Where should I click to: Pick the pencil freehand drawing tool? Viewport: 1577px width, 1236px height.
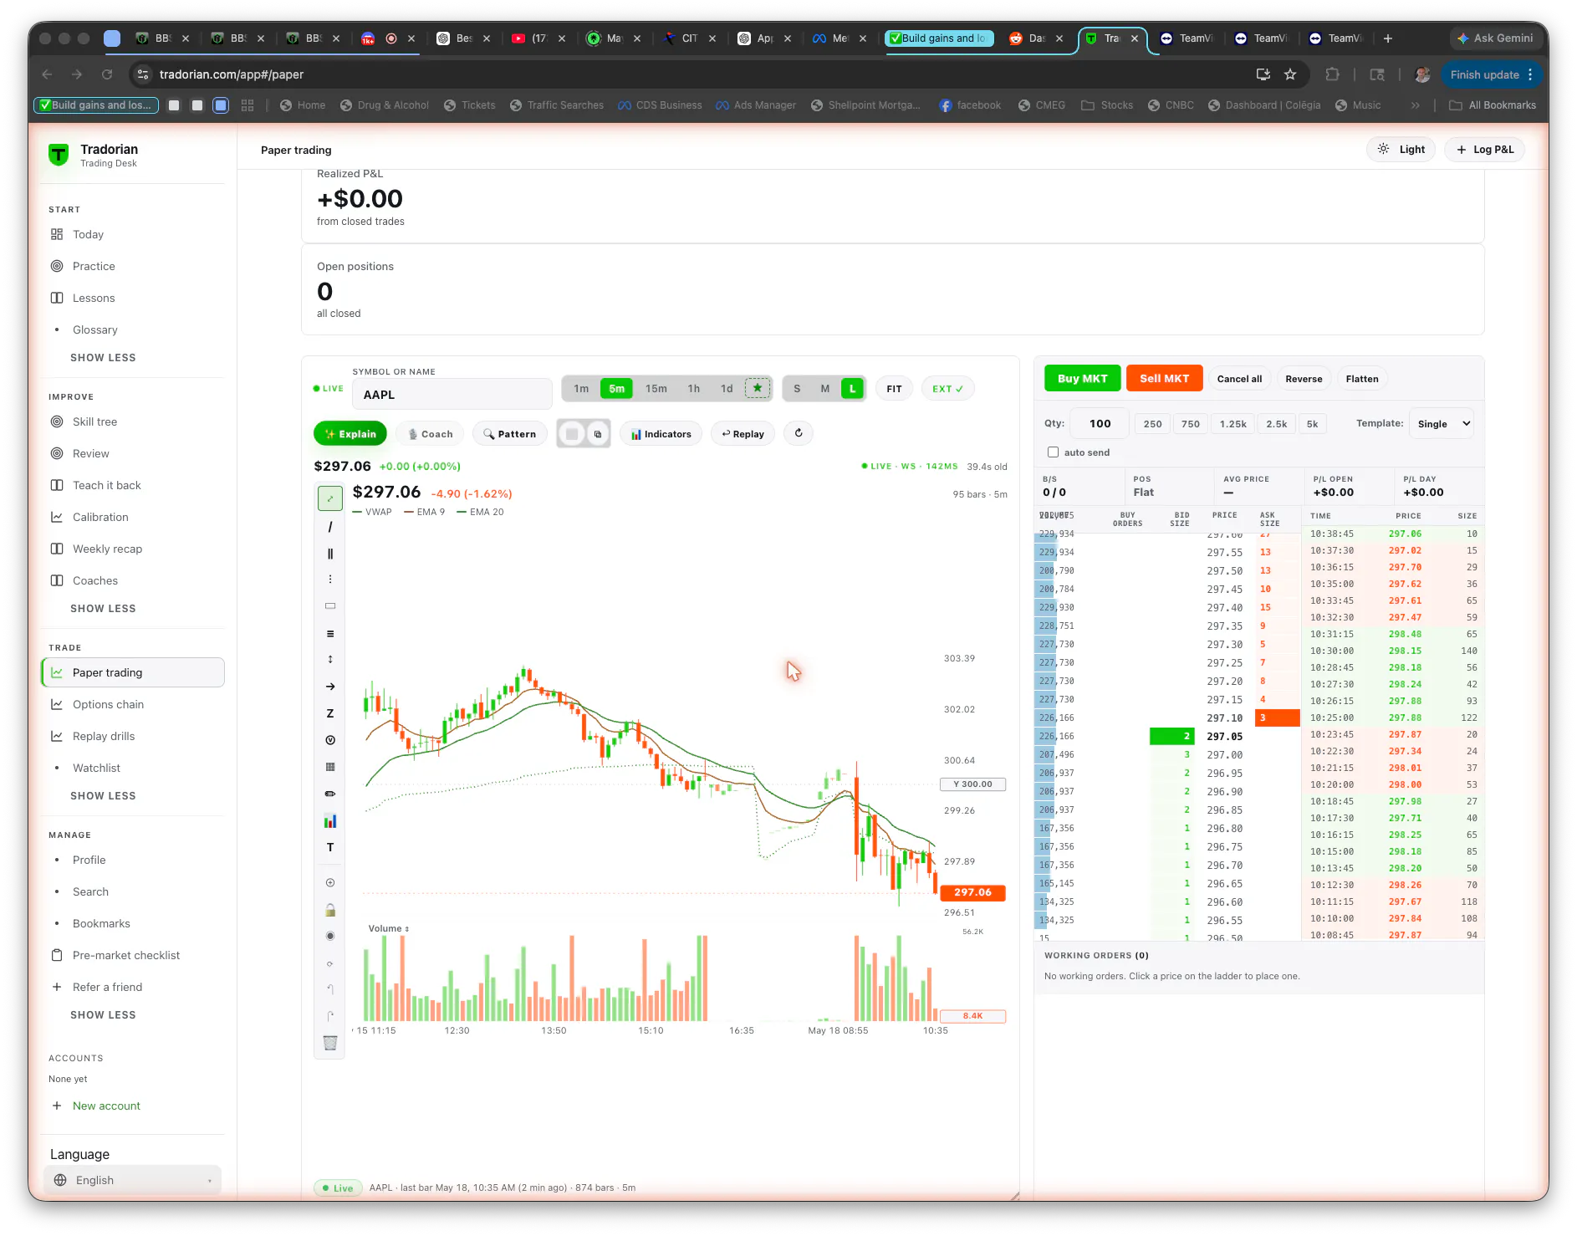(x=330, y=794)
